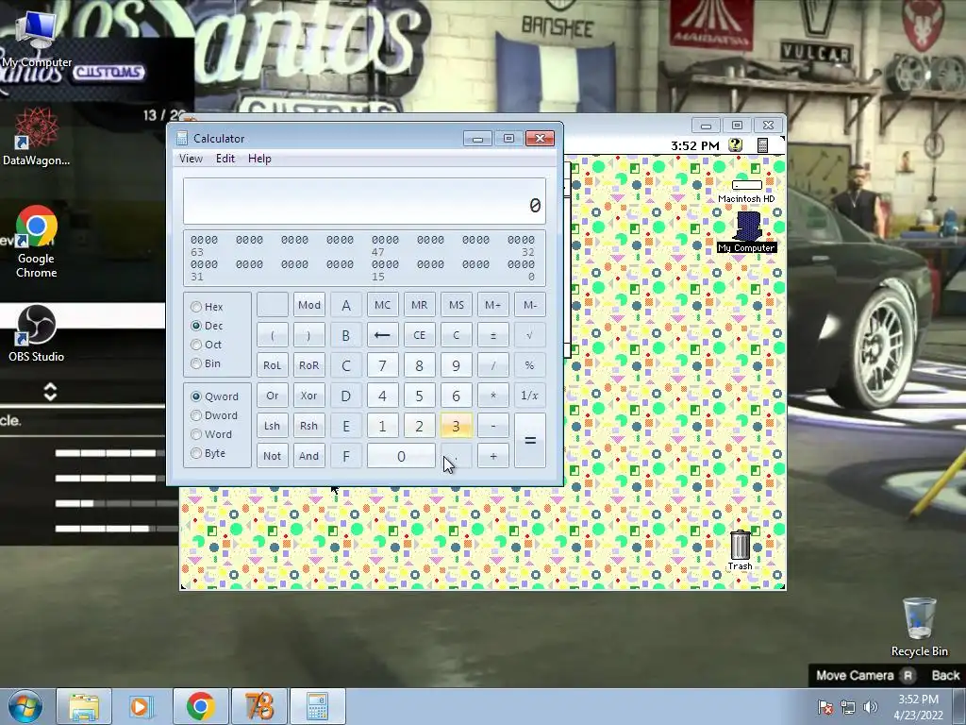Open Action Center flag icon
966x725 pixels.
[825, 707]
